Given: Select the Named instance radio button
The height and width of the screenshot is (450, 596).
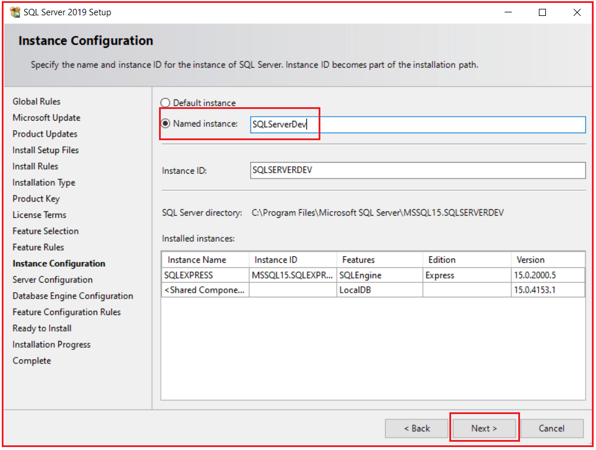Looking at the screenshot, I should (x=165, y=124).
